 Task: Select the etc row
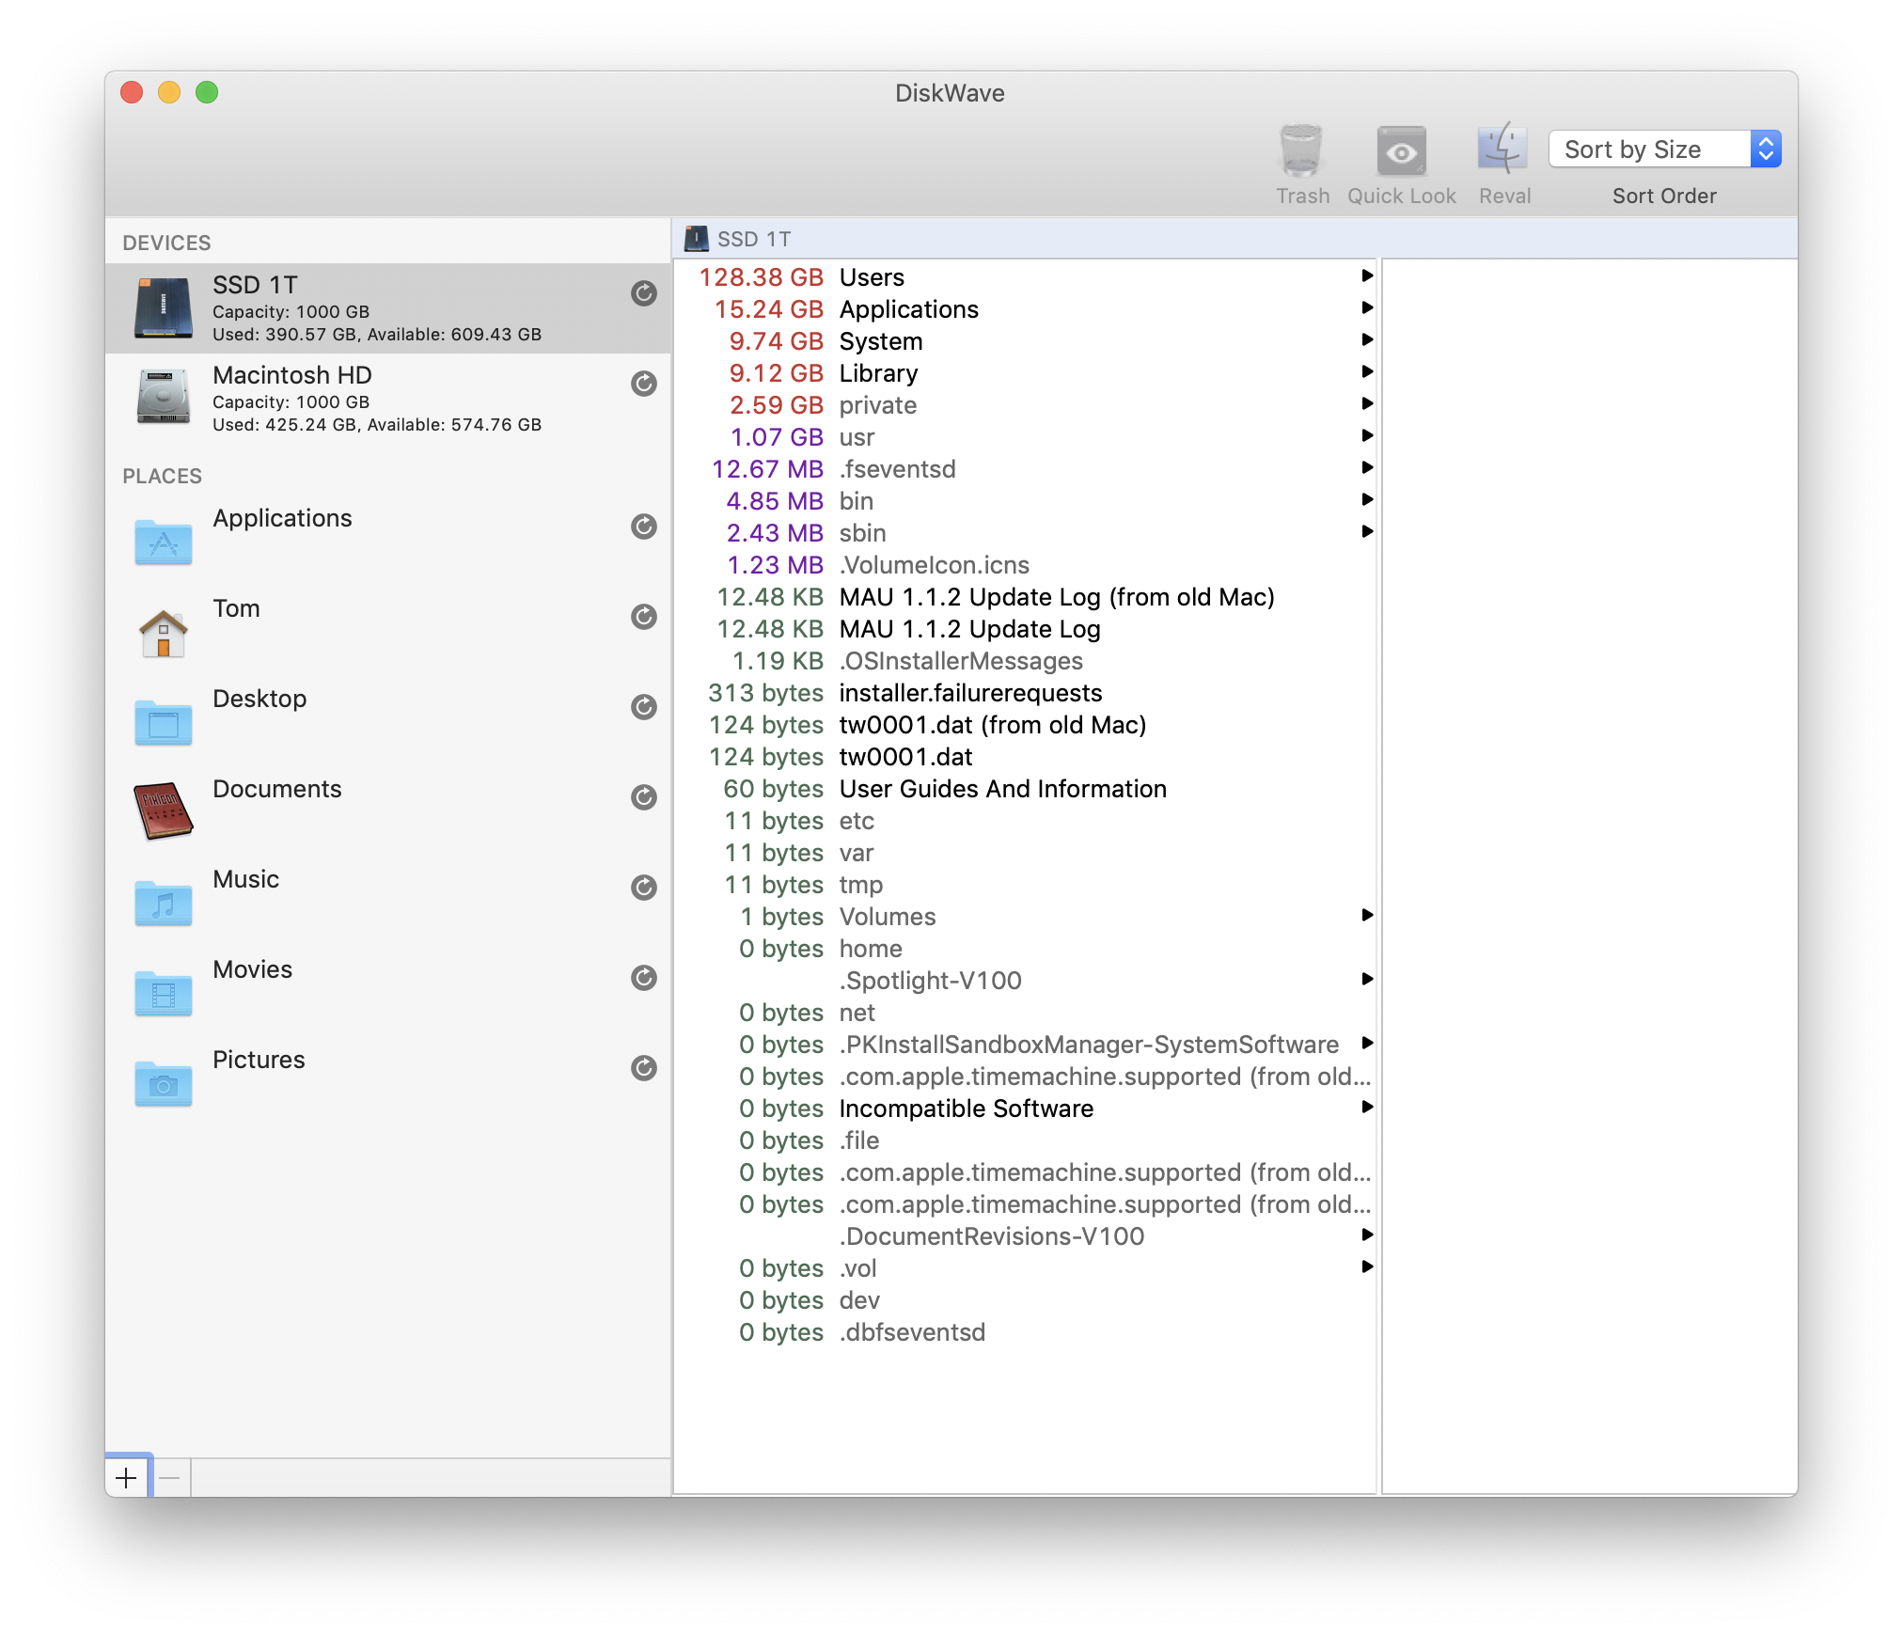1025,821
